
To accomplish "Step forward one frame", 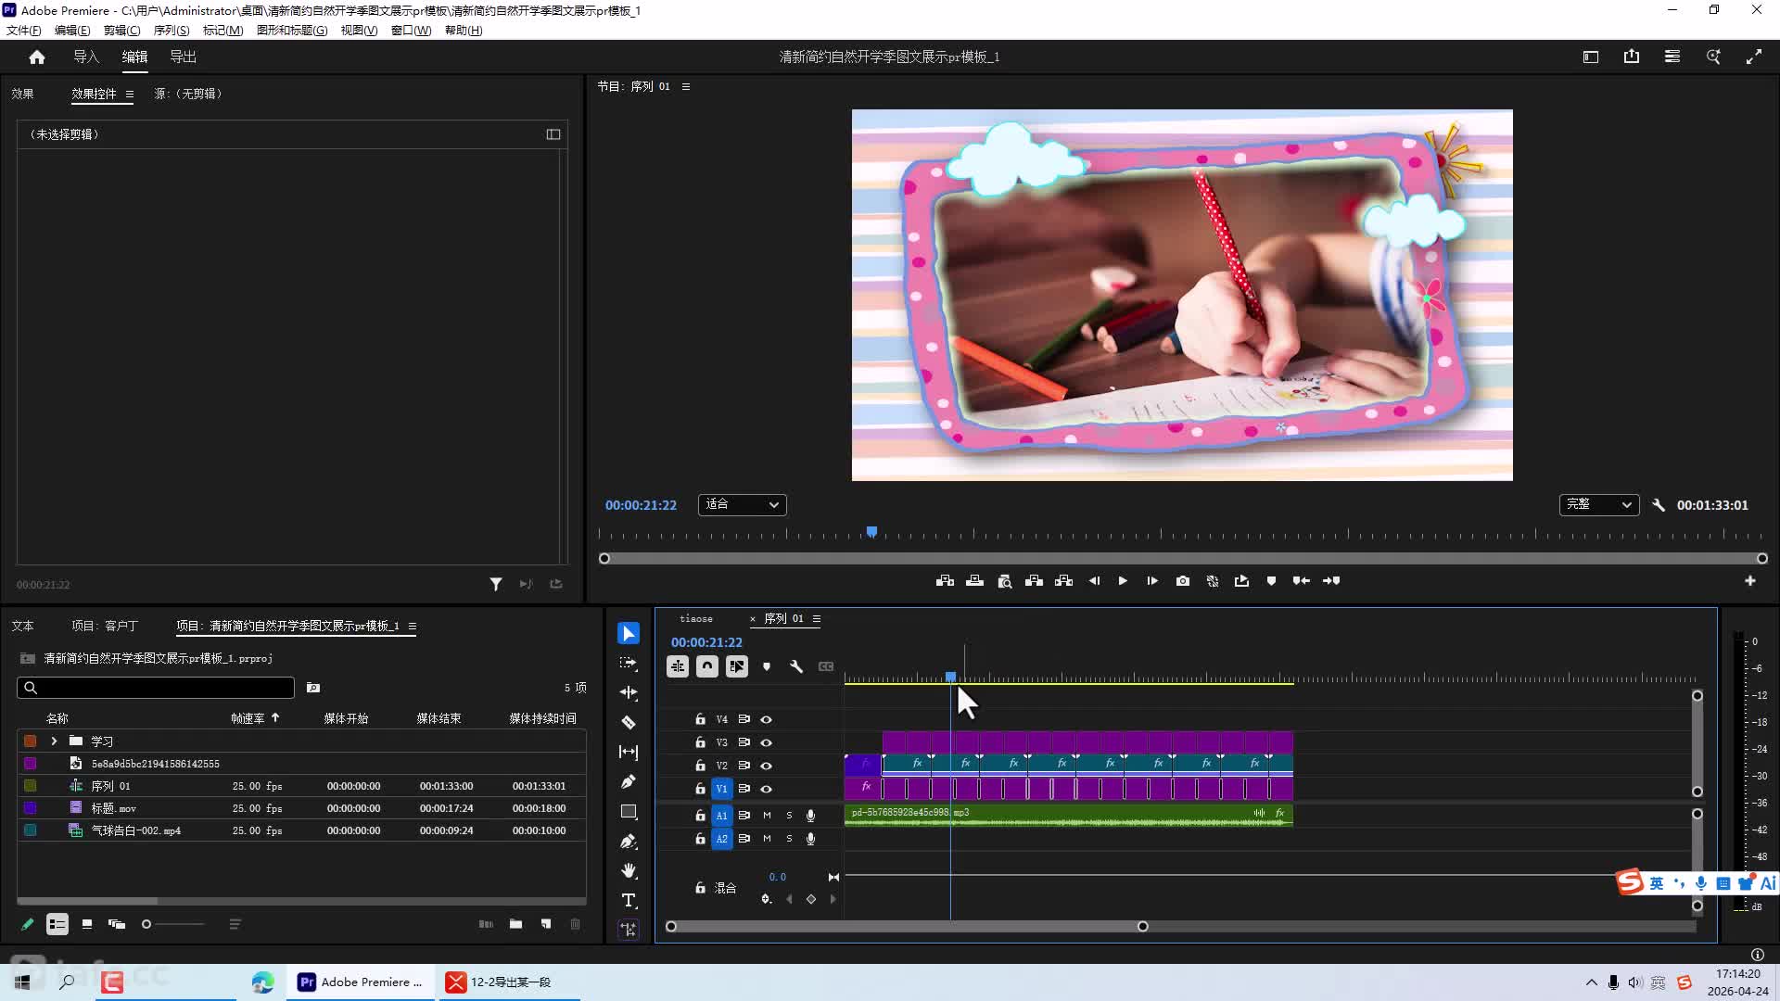I will (x=1152, y=581).
